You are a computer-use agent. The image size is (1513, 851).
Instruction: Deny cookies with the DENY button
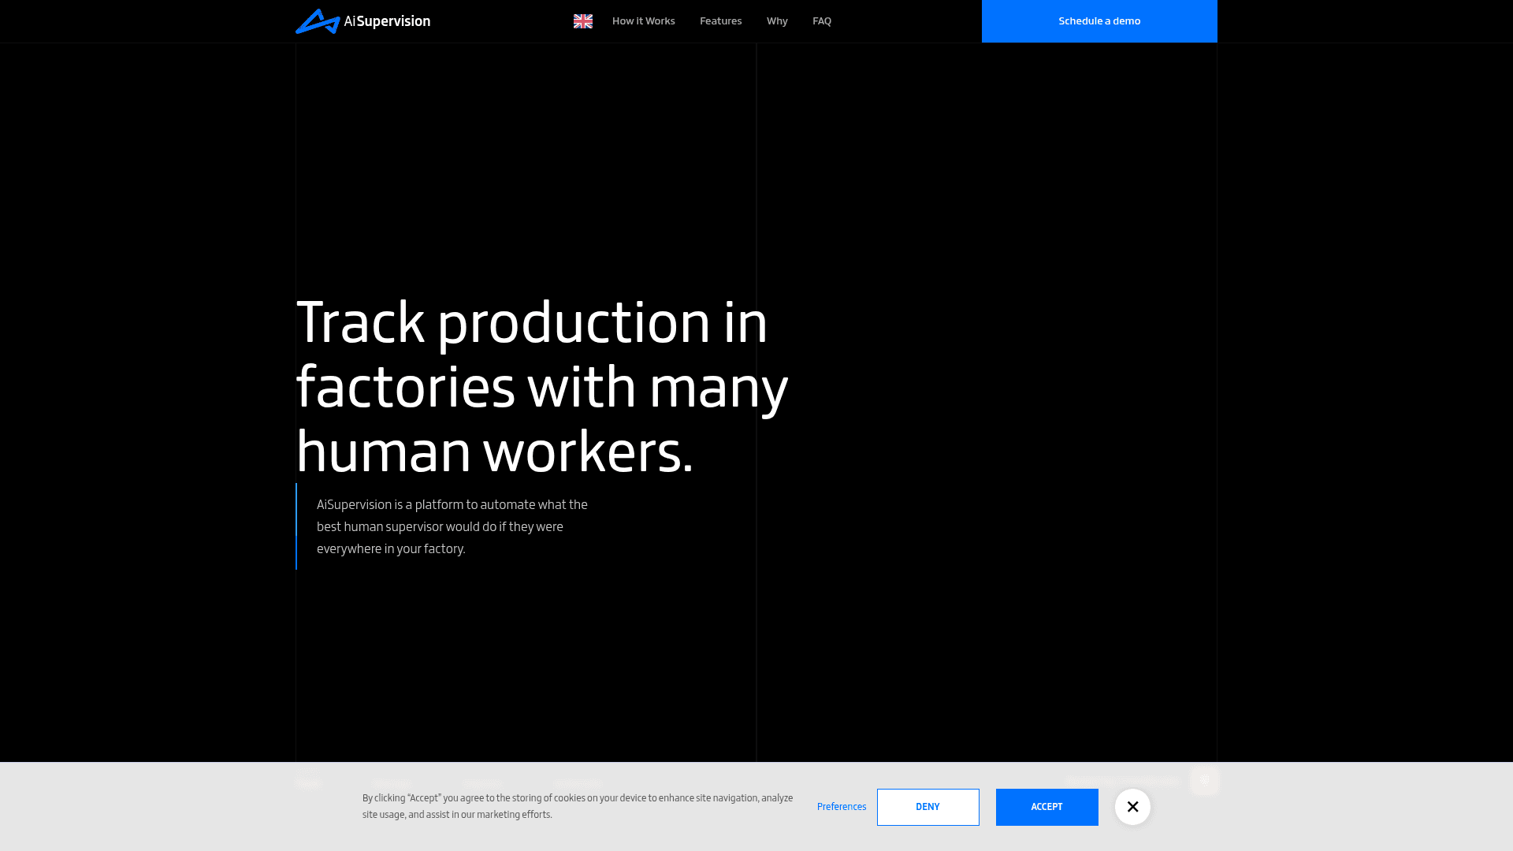tap(928, 807)
